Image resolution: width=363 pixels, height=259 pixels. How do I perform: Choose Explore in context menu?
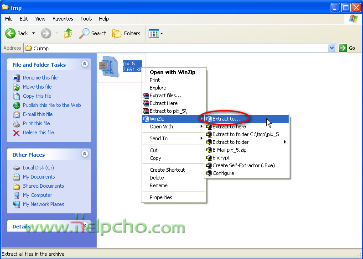pyautogui.click(x=174, y=88)
